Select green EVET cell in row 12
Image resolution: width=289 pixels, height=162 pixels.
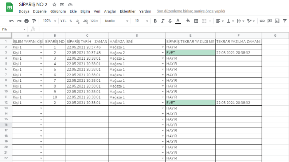click(190, 103)
